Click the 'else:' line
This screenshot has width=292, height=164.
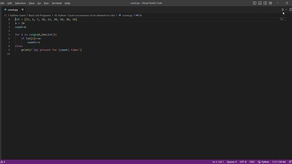[x=19, y=46]
